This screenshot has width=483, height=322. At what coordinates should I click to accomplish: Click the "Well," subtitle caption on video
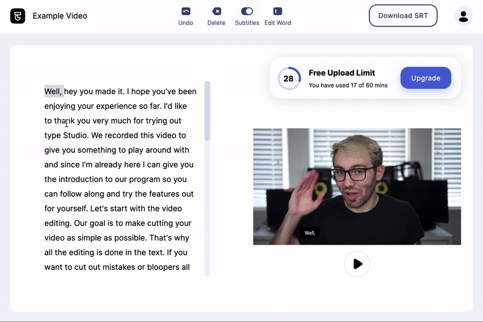point(310,233)
